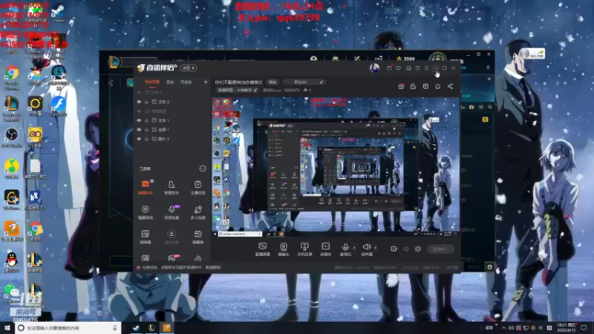
Task: Open Steam desktop shortcut
Action: 58,13
